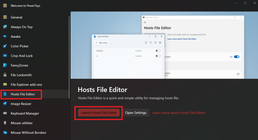Click the Color Picker eyedropper icon

click(5, 46)
